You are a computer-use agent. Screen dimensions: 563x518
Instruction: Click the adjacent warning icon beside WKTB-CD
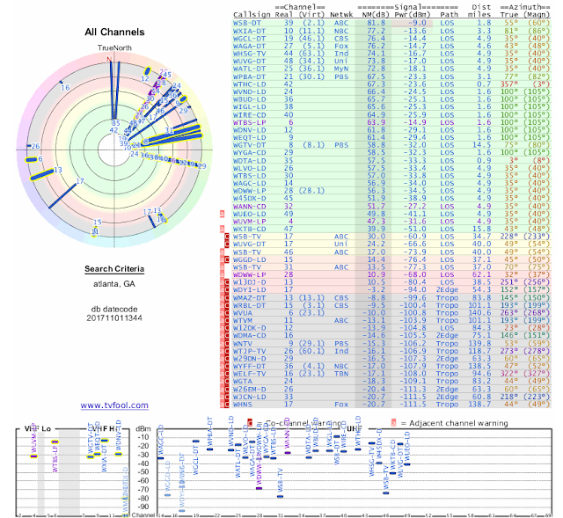pos(222,229)
